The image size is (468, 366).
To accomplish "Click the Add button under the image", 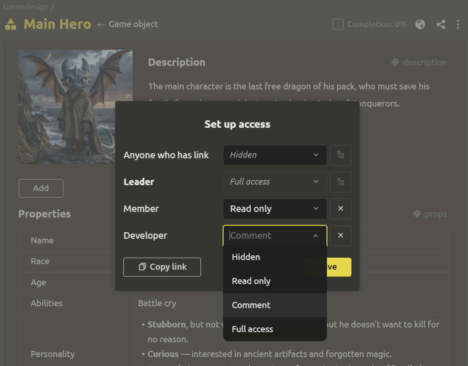I will click(x=41, y=188).
